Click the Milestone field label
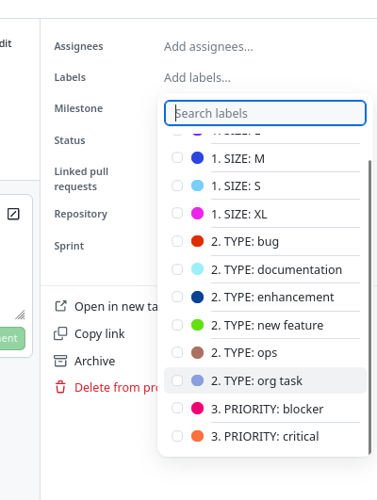 (x=78, y=108)
